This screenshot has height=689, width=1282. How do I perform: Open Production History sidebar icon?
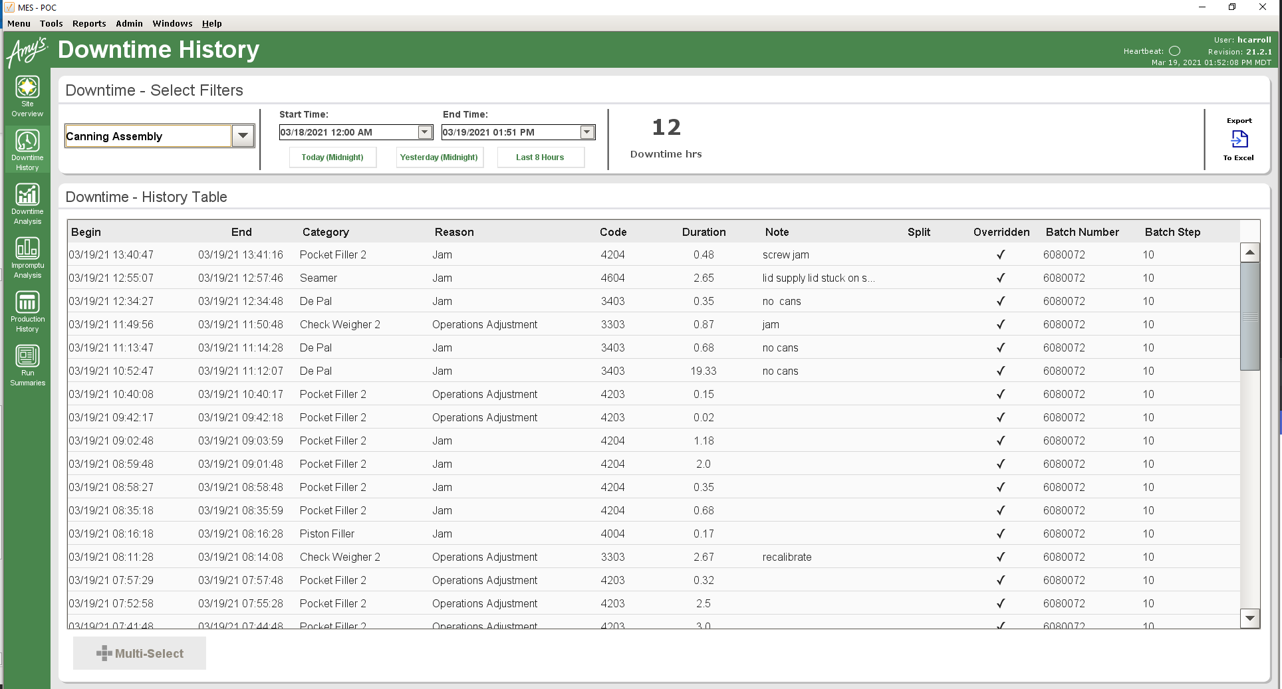pos(27,312)
